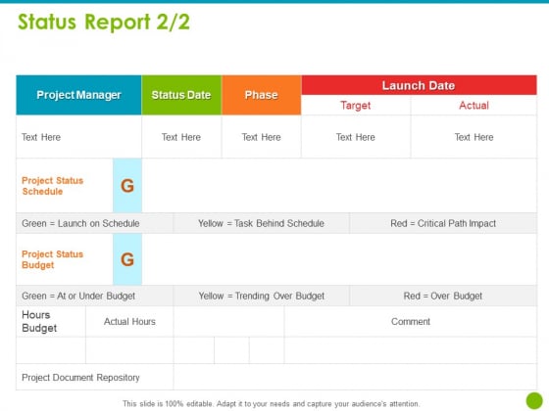Click the Comment column cell
This screenshot has height=411, width=549.
[x=411, y=322]
